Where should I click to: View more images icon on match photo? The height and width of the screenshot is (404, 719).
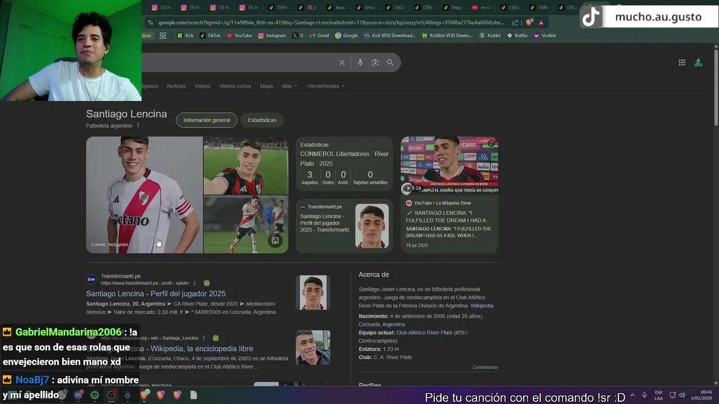(275, 240)
